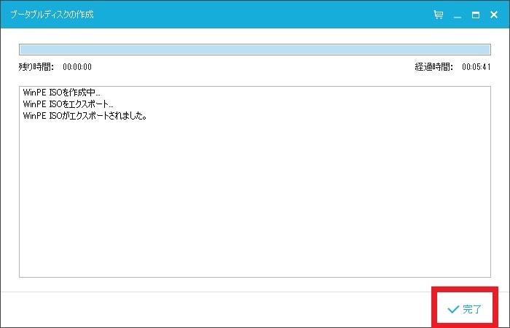Image resolution: width=510 pixels, height=328 pixels.
Task: Click the window title ブータブルディスクの作成
Action: pos(52,15)
